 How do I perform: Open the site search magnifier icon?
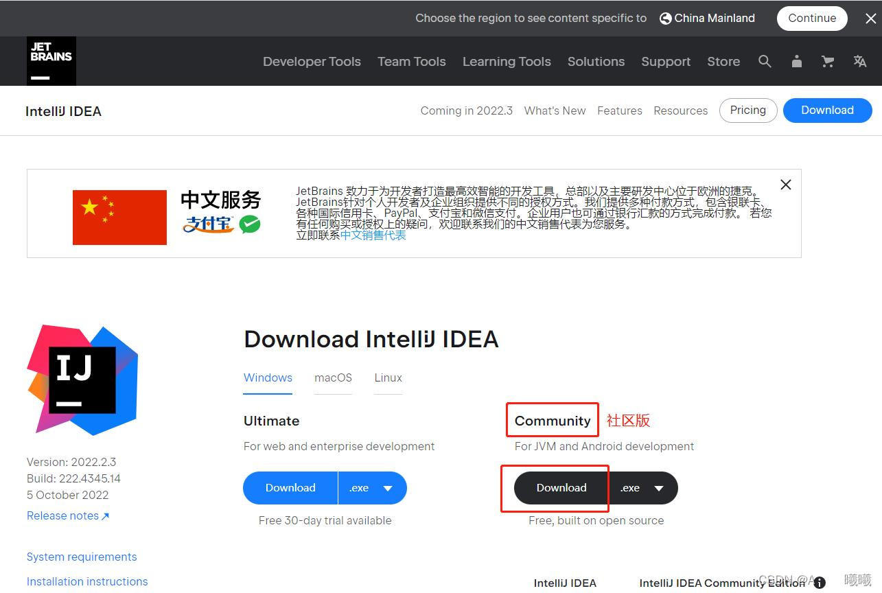(765, 62)
